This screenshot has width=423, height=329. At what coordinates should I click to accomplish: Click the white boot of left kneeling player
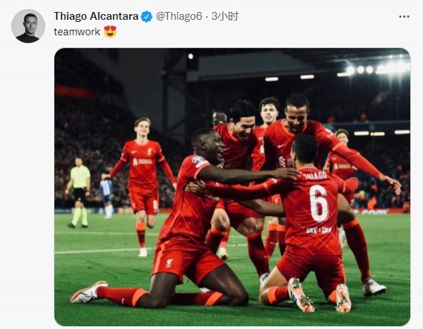pos(89,292)
